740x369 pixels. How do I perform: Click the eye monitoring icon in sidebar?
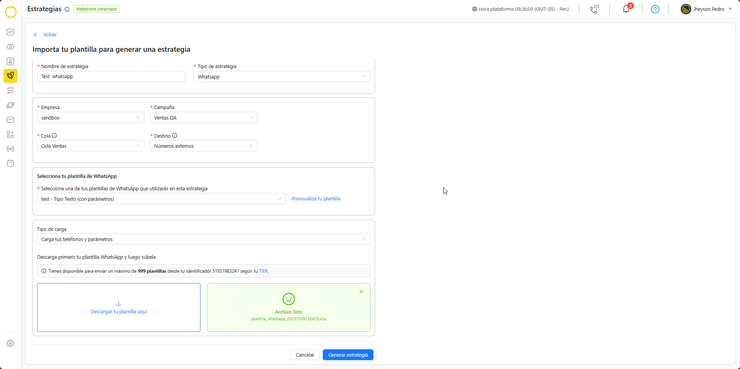pos(10,47)
